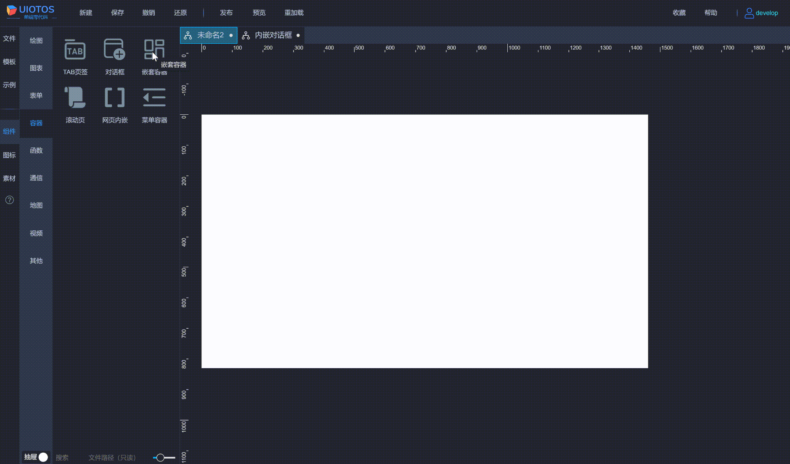The height and width of the screenshot is (464, 790).
Task: Click the 发布 button in the top bar
Action: 226,13
